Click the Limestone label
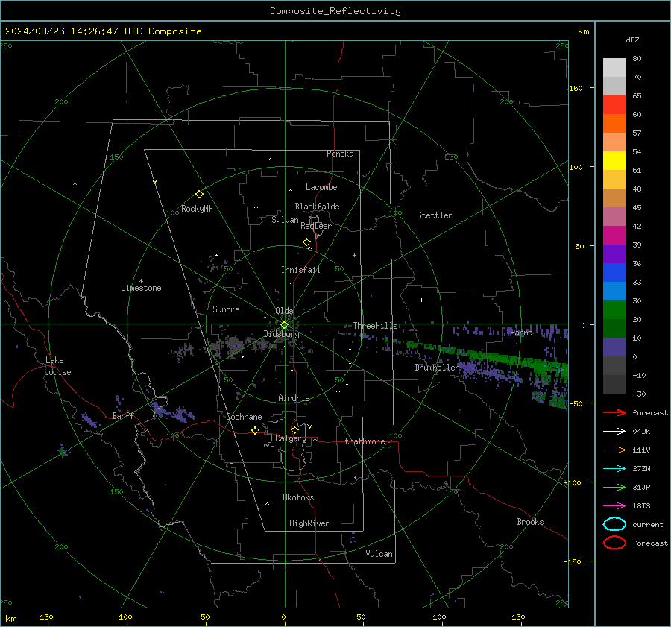 coord(141,288)
